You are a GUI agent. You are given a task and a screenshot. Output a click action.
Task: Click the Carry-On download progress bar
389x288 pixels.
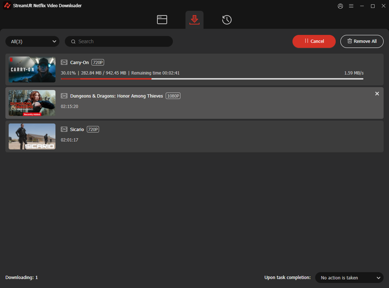pyautogui.click(x=212, y=79)
